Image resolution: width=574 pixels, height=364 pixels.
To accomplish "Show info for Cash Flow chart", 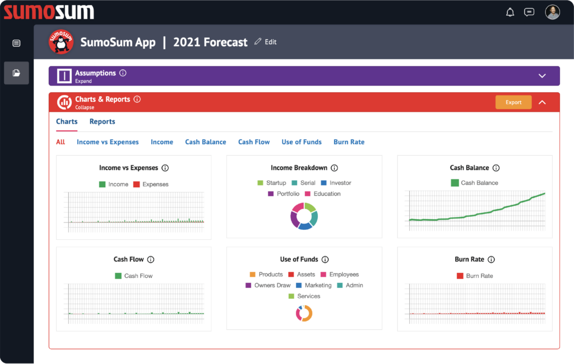I will pyautogui.click(x=150, y=259).
